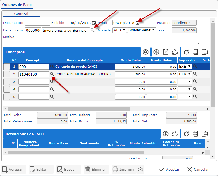Switch to the General tab
Screen dimensions: 219x176
pos(21,14)
